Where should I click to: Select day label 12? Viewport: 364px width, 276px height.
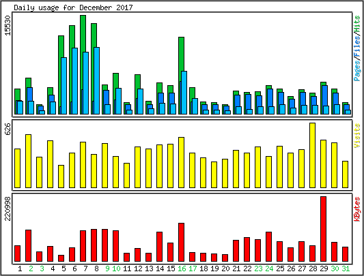138,269
